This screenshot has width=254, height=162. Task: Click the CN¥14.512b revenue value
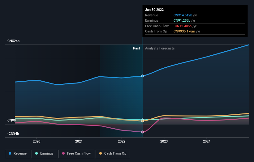[x=183, y=15]
